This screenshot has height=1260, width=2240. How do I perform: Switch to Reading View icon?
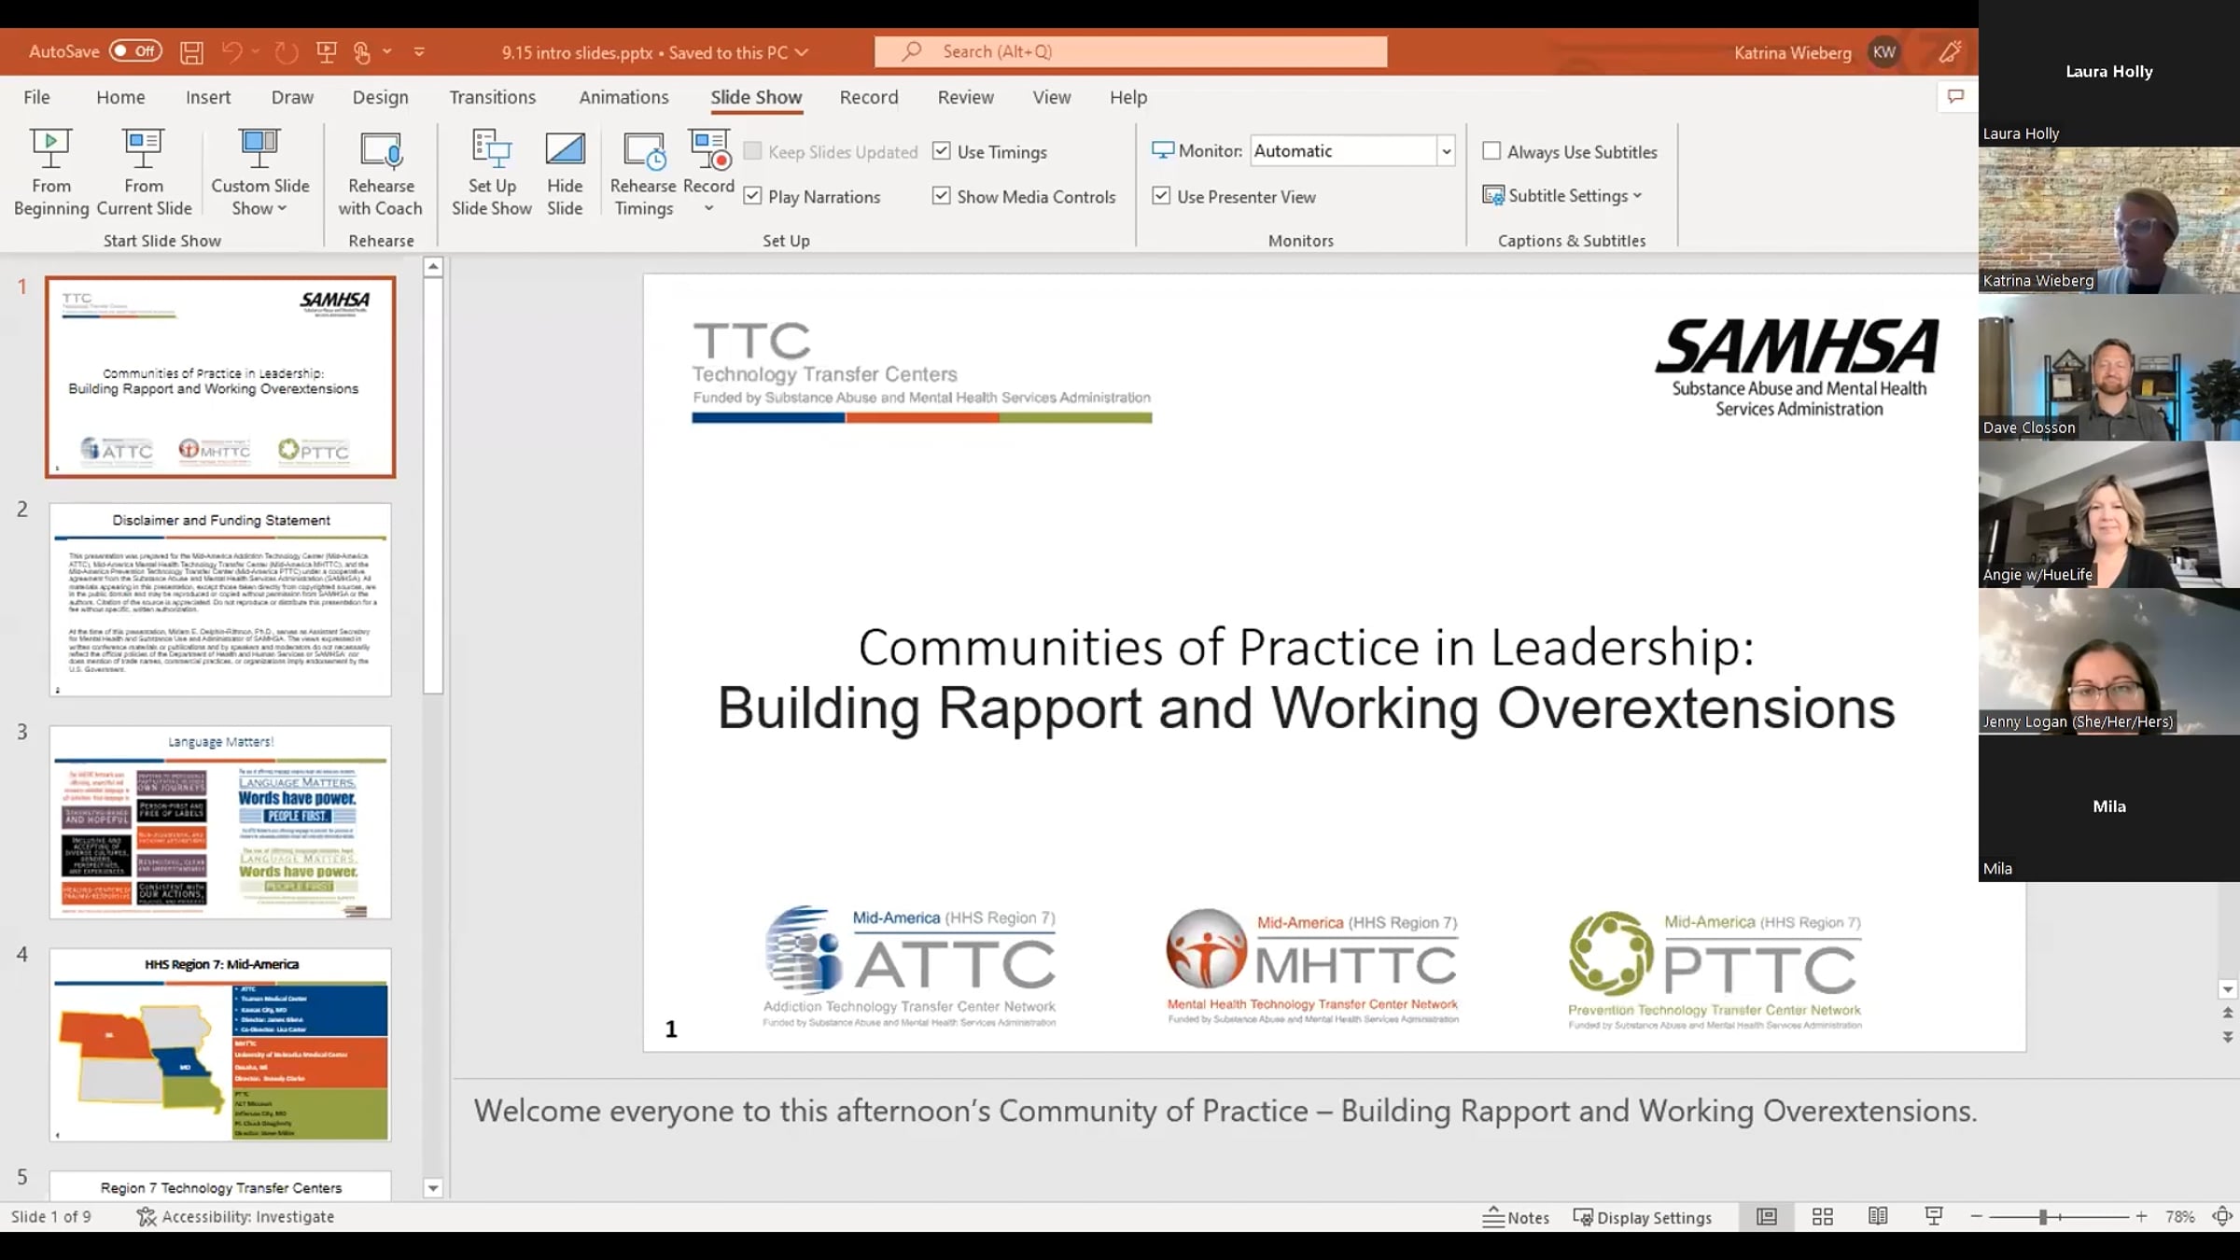(x=1878, y=1216)
